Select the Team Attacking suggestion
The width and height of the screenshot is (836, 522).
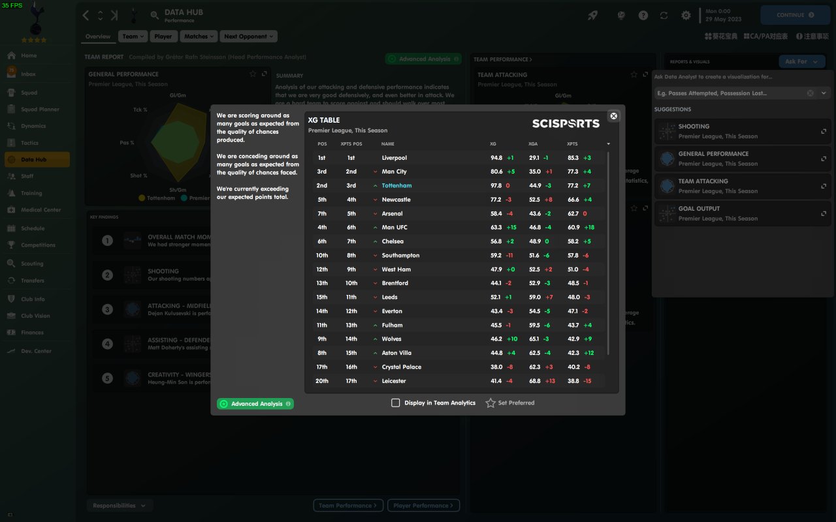point(743,186)
